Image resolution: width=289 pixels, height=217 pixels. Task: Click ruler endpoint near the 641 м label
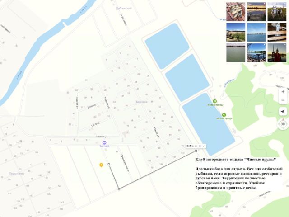click(x=196, y=151)
